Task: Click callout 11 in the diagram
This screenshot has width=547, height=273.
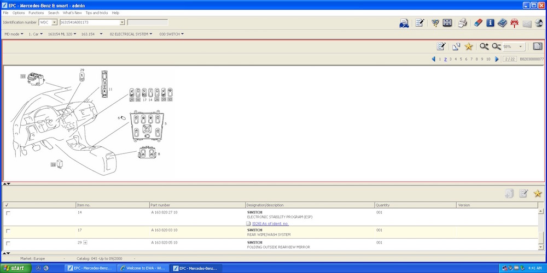Action: point(110,89)
